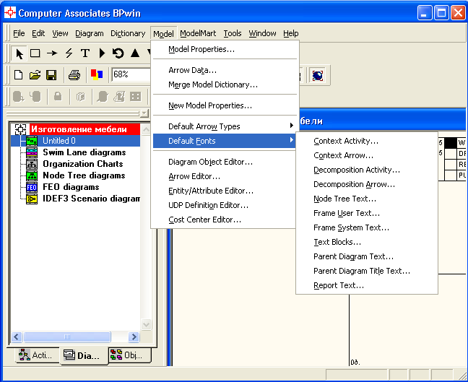Print diagram with printer icon
The width and height of the screenshot is (468, 382).
click(x=74, y=74)
